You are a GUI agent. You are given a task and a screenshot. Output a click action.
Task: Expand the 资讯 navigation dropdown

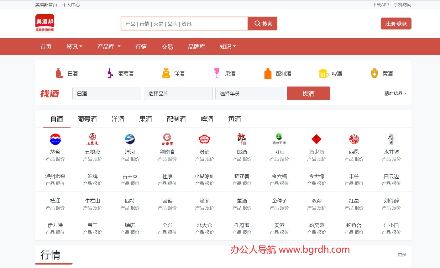click(74, 47)
